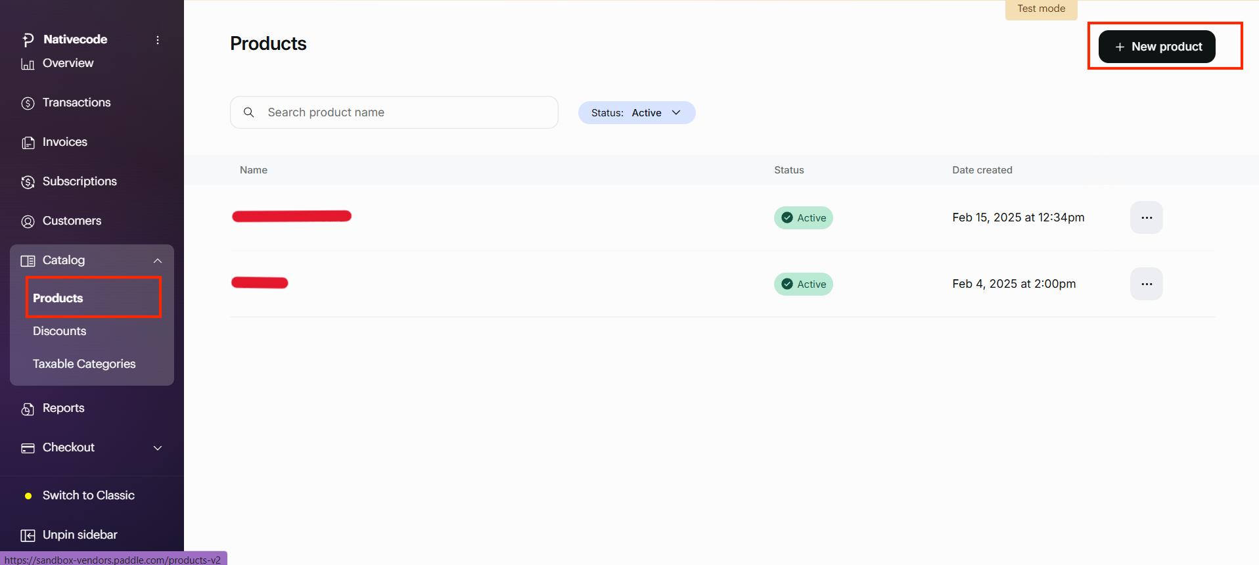Screen dimensions: 1259x565
Task: Go to Taxable Categories
Action: click(84, 364)
